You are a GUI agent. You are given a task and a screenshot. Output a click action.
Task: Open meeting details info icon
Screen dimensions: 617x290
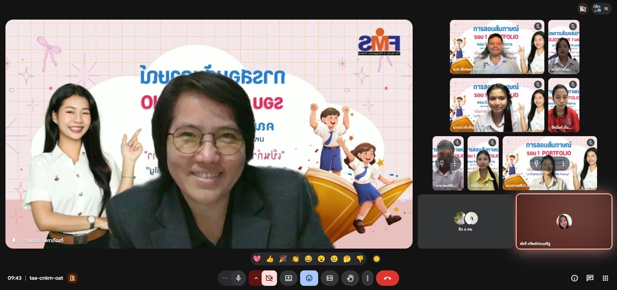(575, 278)
